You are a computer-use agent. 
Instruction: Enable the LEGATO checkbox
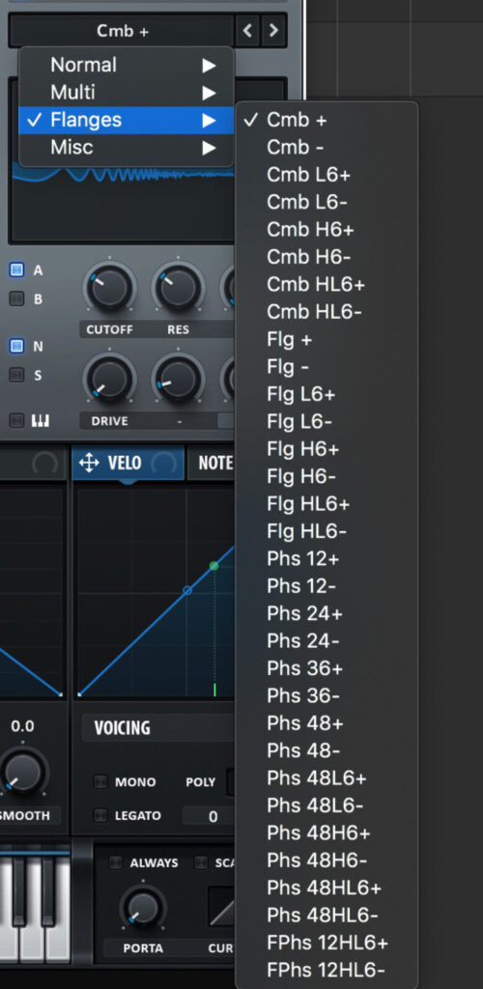100,815
